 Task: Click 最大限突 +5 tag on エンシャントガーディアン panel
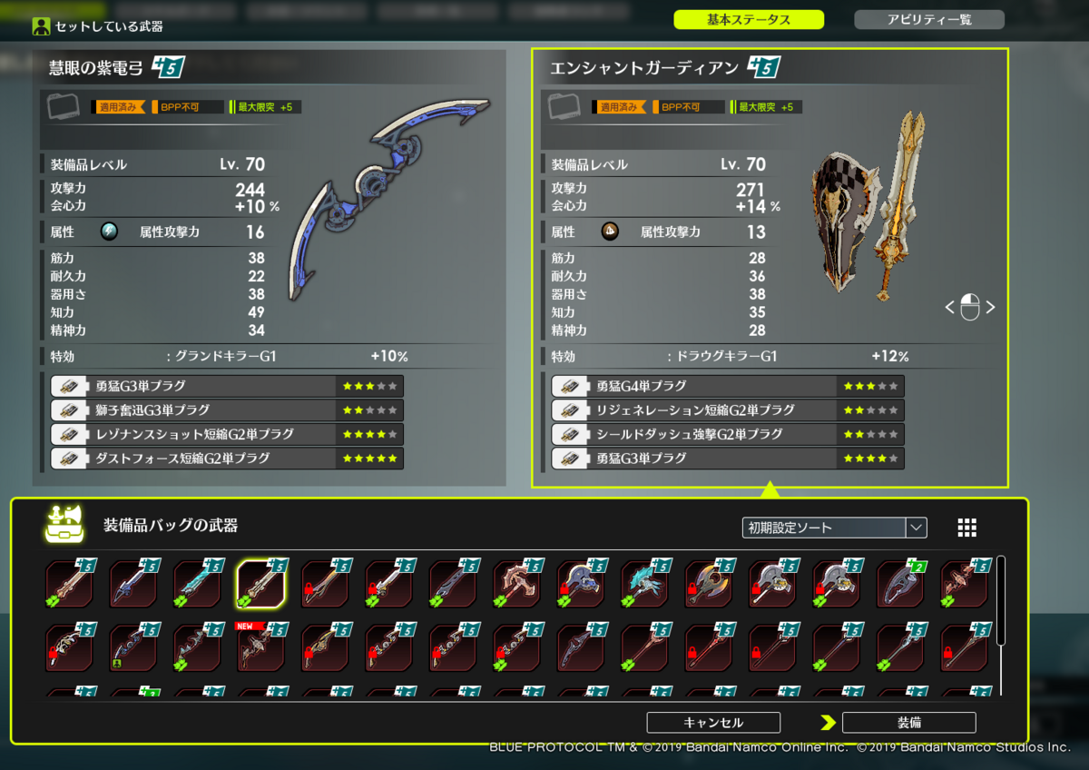(765, 107)
